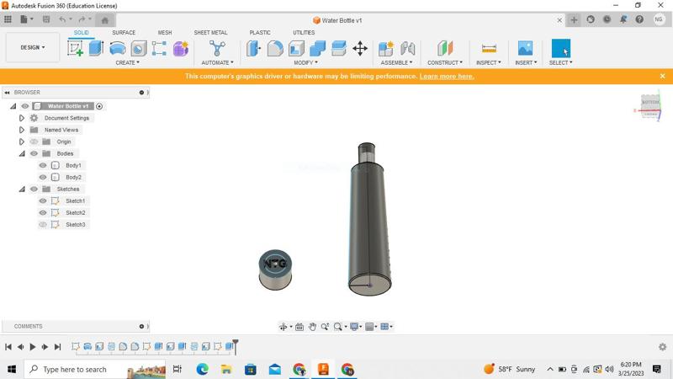Viewport: 673px width, 379px height.
Task: Open the Design workspace dropdown
Action: pos(32,47)
